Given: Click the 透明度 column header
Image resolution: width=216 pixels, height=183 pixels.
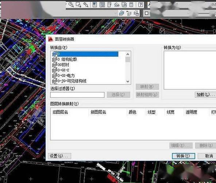Looking at the screenshot, I should tap(197, 112).
